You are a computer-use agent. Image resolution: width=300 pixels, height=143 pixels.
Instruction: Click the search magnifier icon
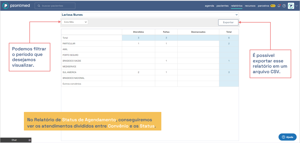pos(39,6)
